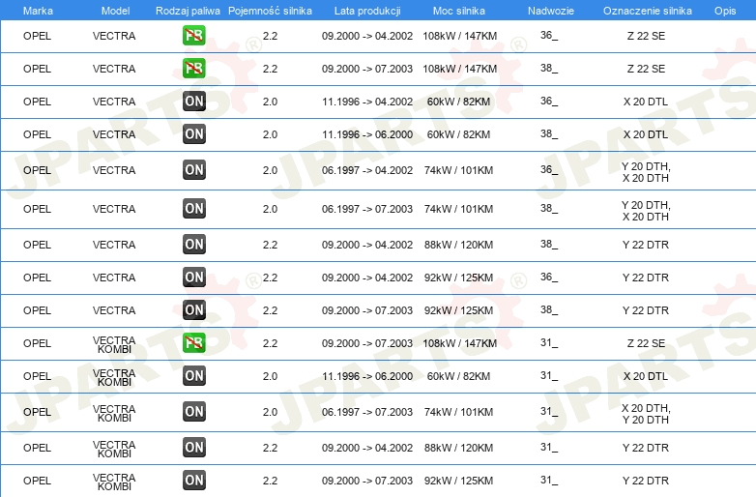Click the Model column header

tap(115, 11)
